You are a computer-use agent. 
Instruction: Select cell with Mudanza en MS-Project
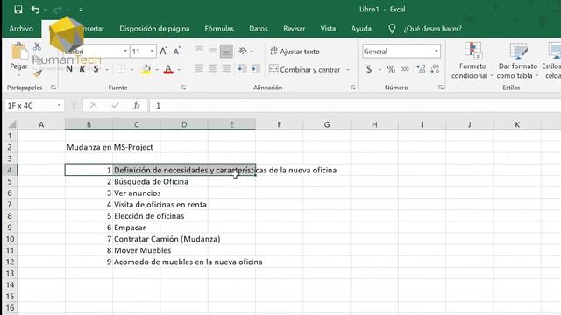[x=89, y=147]
